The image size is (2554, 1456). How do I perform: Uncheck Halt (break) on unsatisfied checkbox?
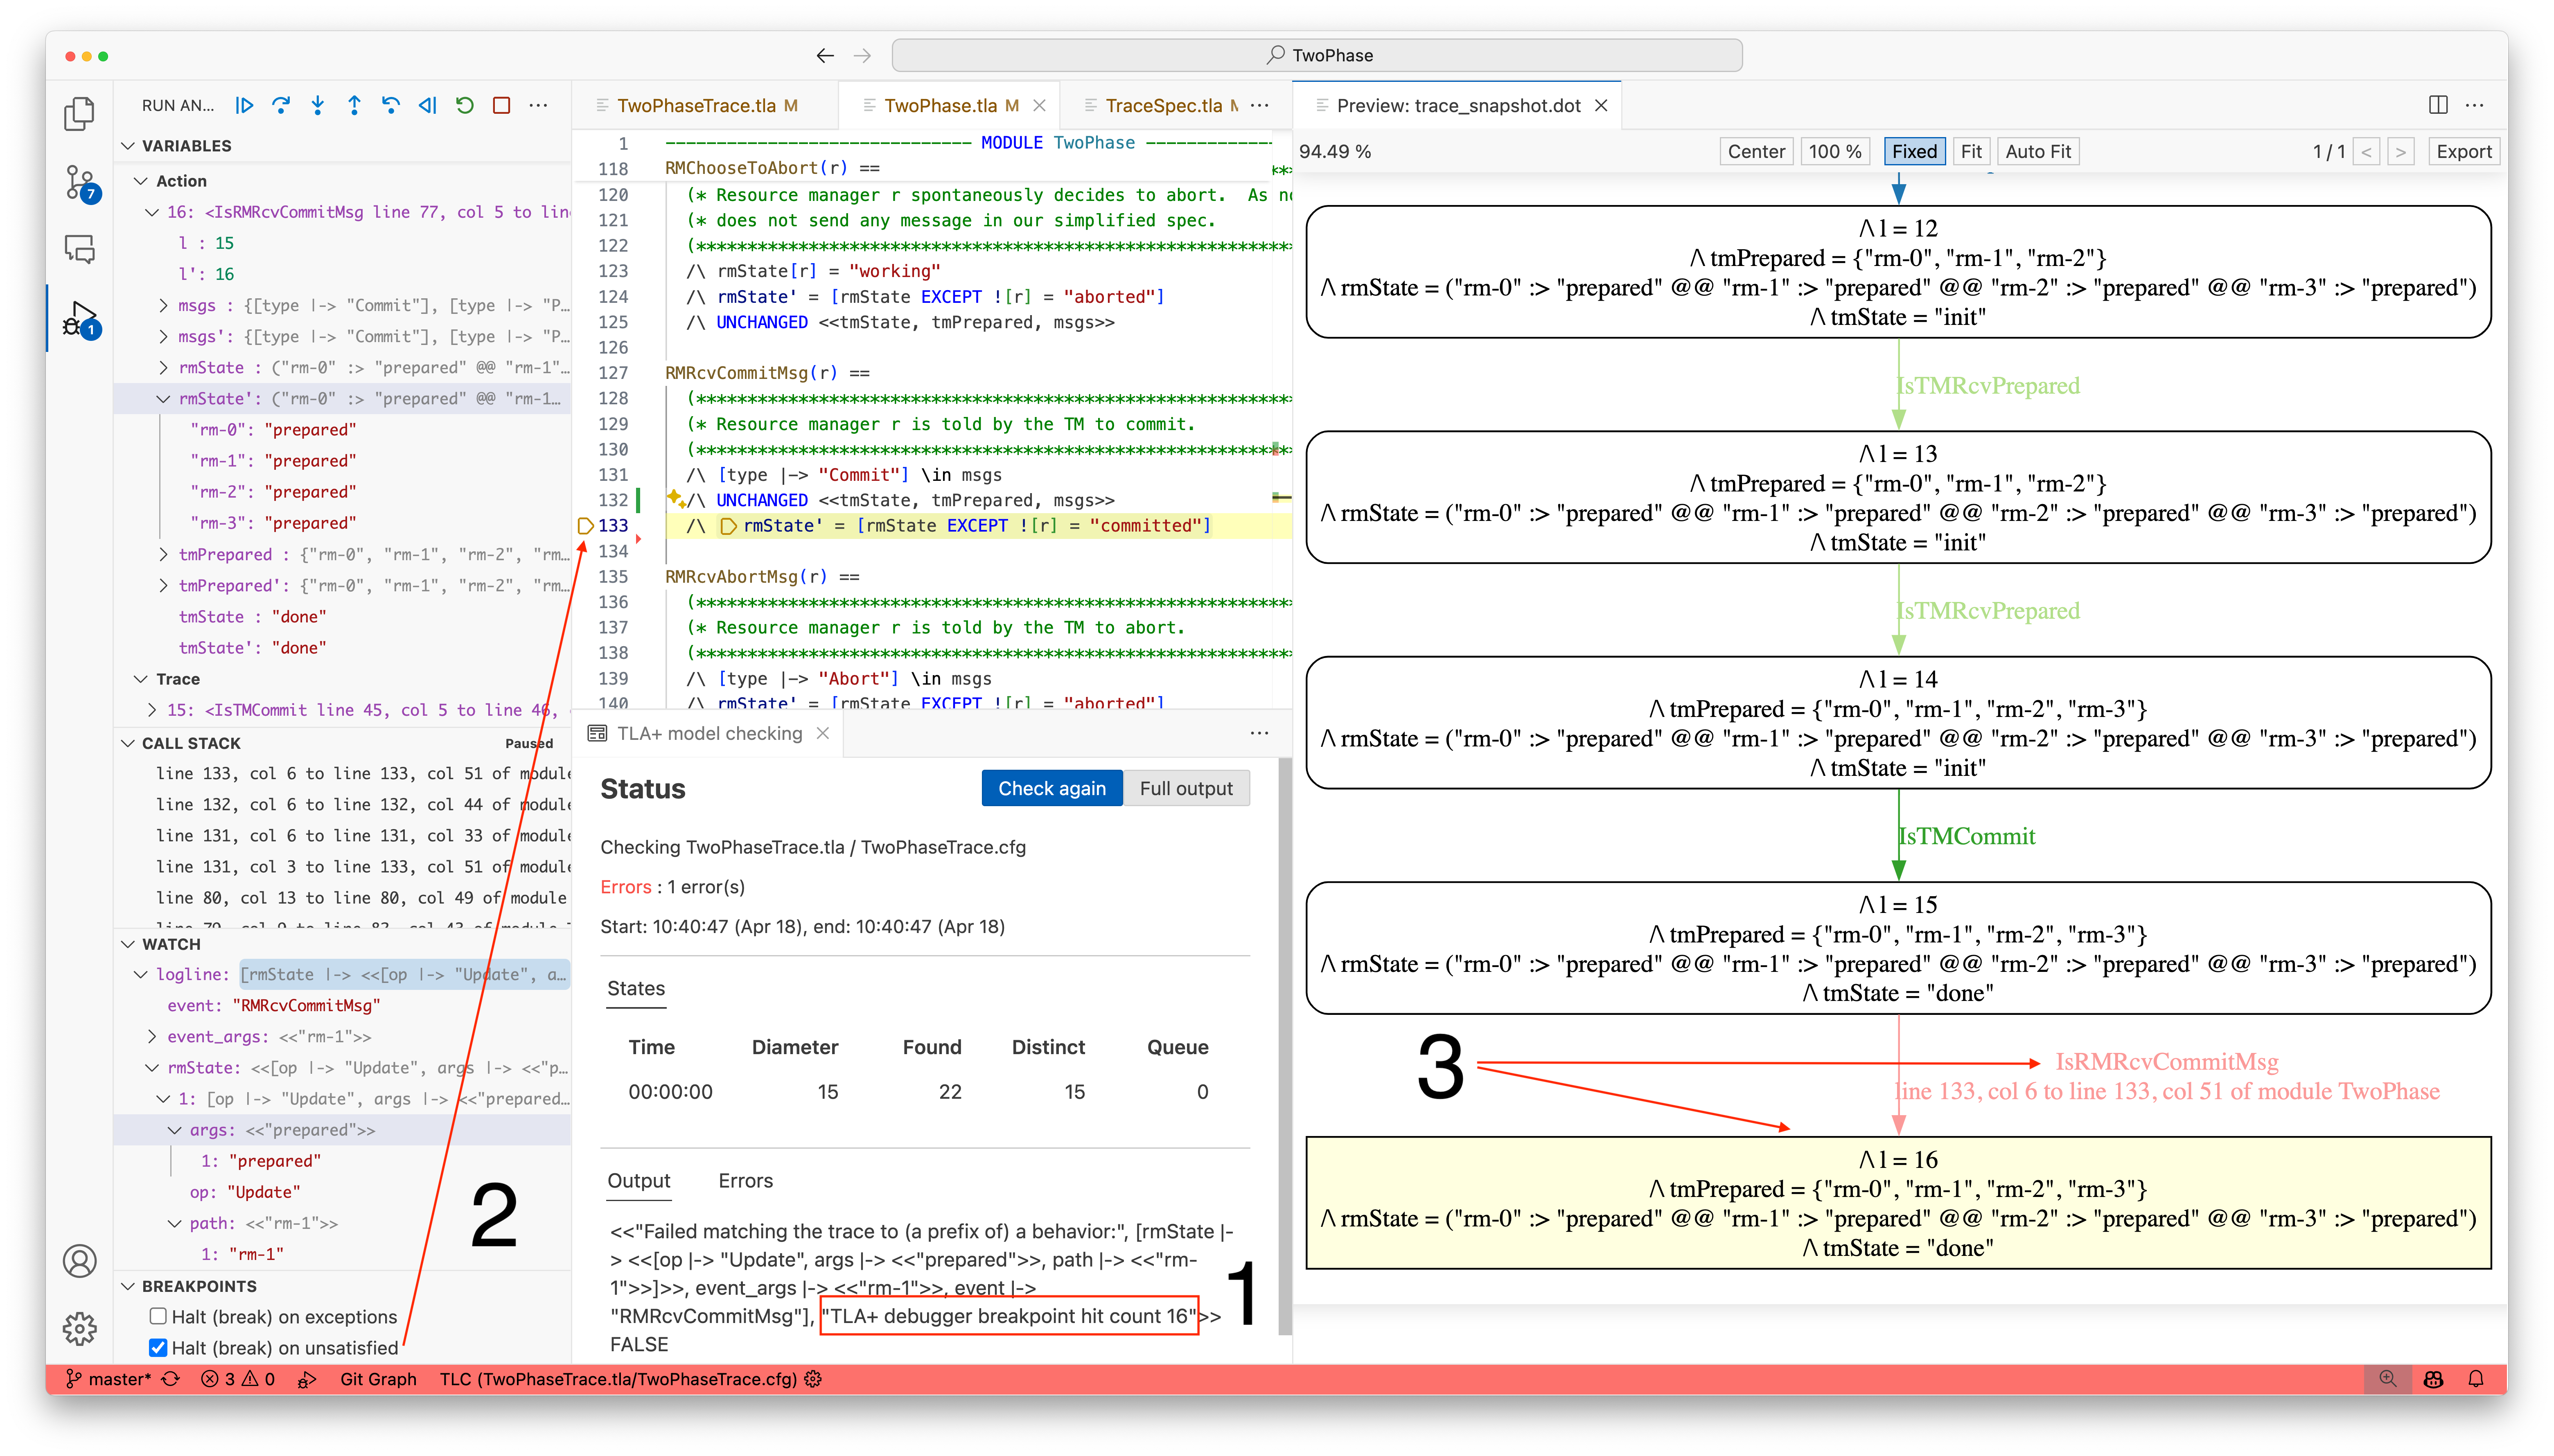(158, 1347)
